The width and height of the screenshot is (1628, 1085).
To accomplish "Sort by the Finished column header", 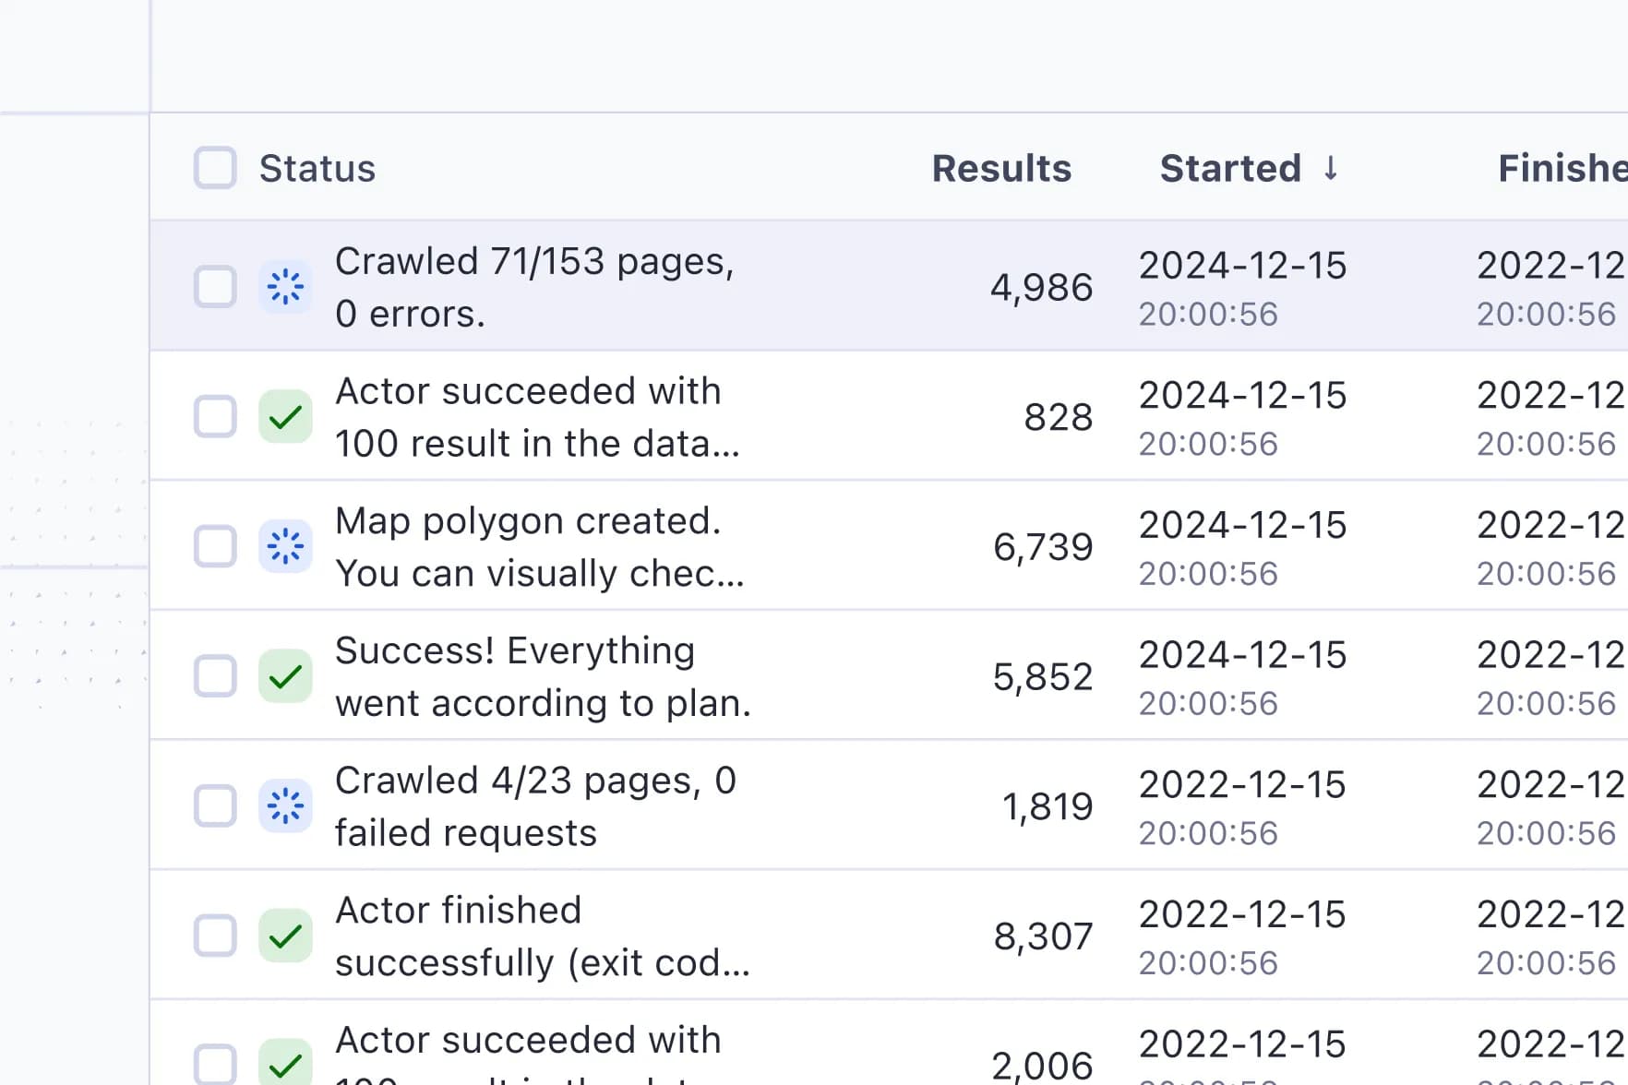I will tap(1562, 168).
